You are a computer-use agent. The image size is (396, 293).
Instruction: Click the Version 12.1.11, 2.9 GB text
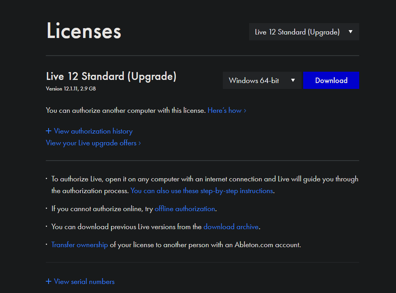[71, 89]
